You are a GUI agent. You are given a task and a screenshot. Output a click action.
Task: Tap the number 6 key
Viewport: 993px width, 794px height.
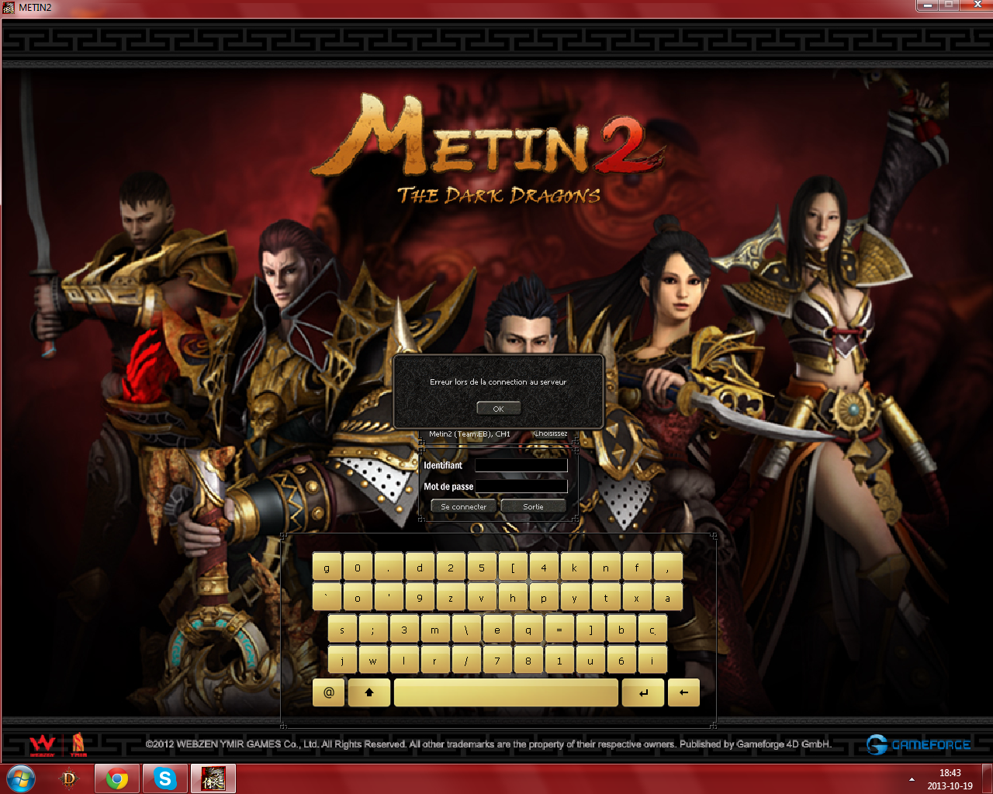[621, 660]
